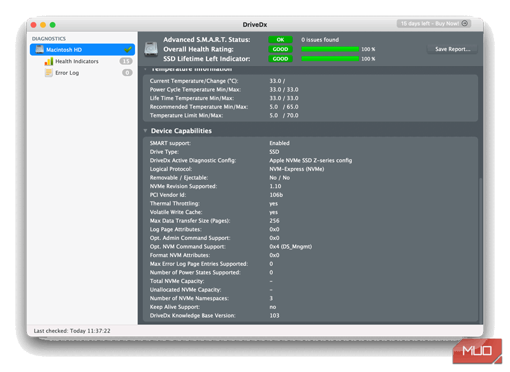
Task: Select the Macintosh HD drive icon in sidebar
Action: coord(40,50)
